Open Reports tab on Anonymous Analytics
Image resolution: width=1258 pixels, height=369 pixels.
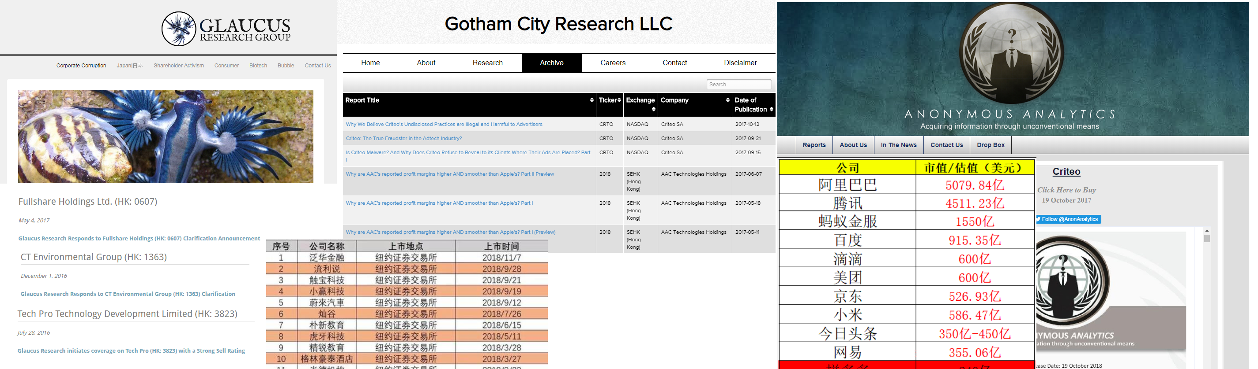pos(814,145)
